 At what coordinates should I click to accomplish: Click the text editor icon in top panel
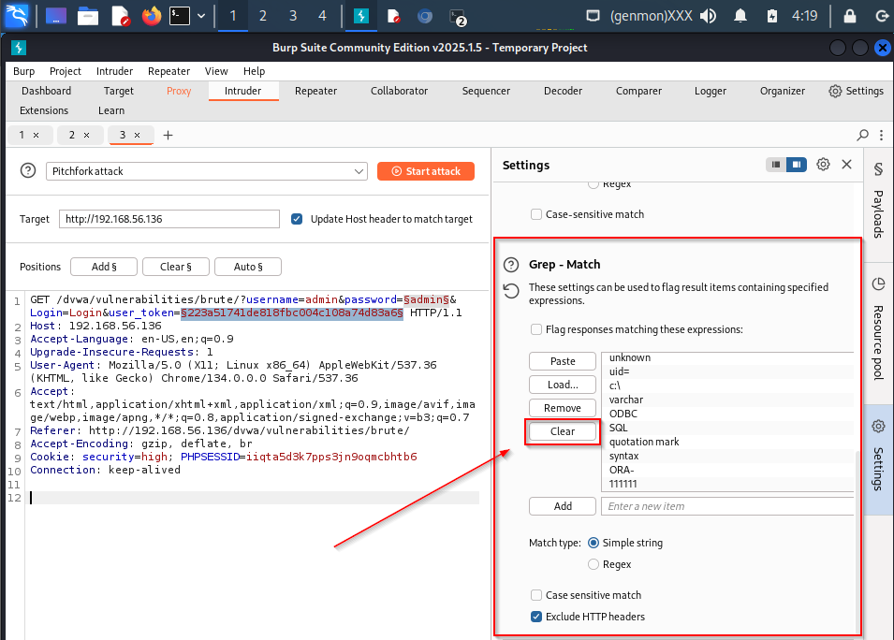coord(121,16)
